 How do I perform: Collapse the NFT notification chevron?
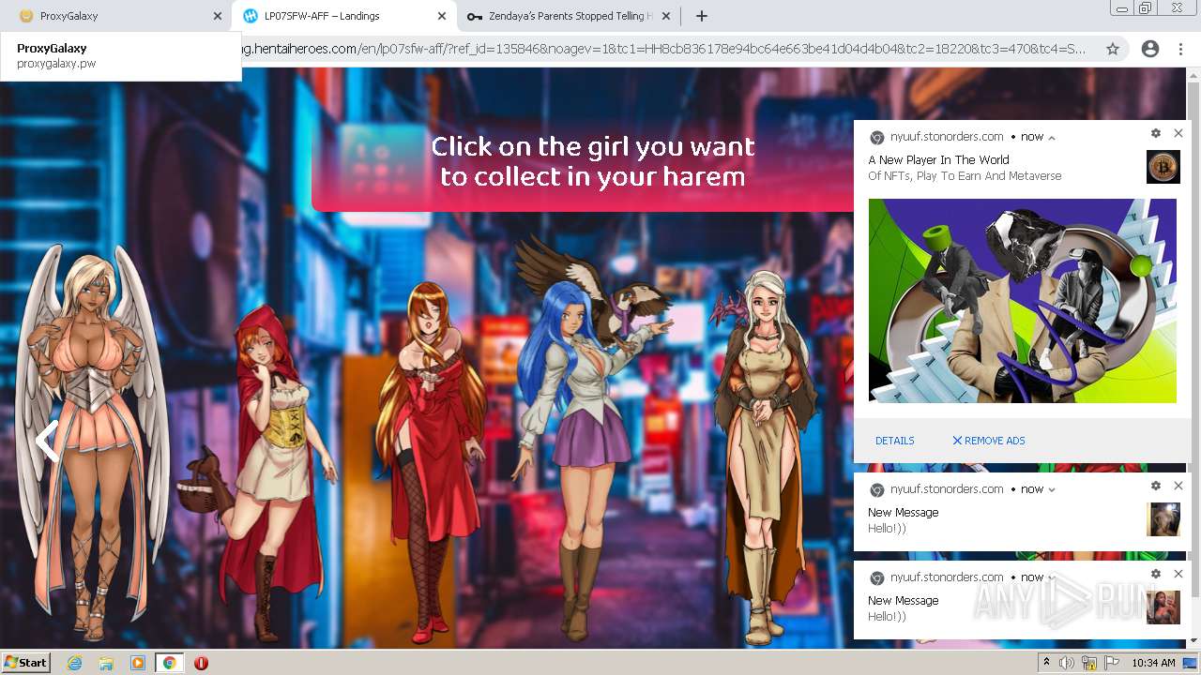(x=1052, y=138)
